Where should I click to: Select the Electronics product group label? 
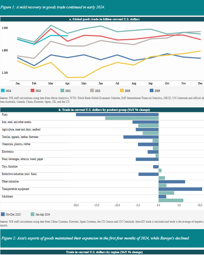point(8,152)
